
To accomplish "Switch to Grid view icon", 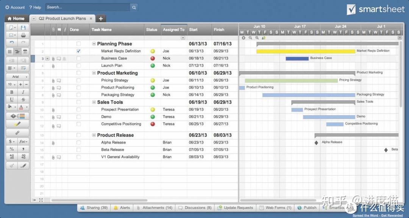I will (9, 51).
